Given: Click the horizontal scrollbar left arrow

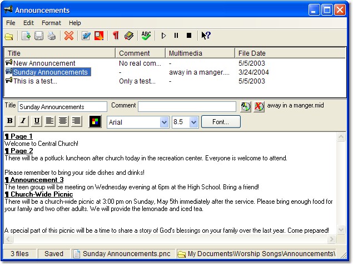Looking at the screenshot, I should pos(8,239).
